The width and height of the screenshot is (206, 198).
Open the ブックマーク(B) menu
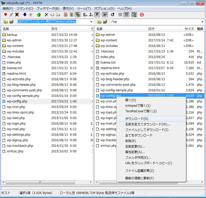click(48, 9)
